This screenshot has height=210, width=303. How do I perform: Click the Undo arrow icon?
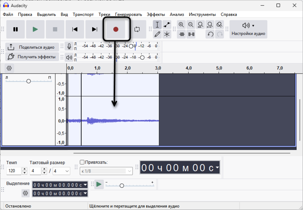(211, 35)
